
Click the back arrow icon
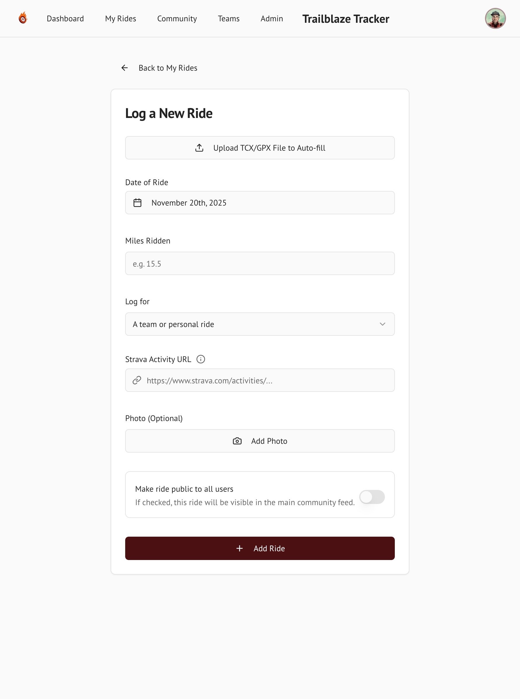point(125,68)
